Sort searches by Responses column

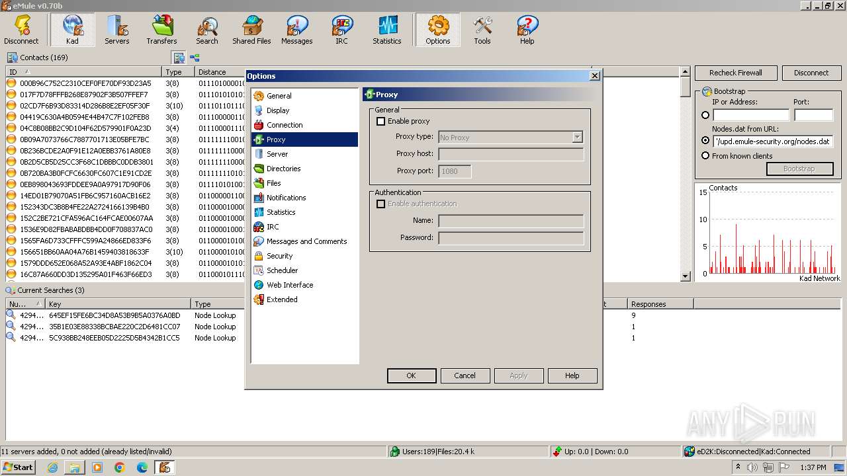coord(660,304)
